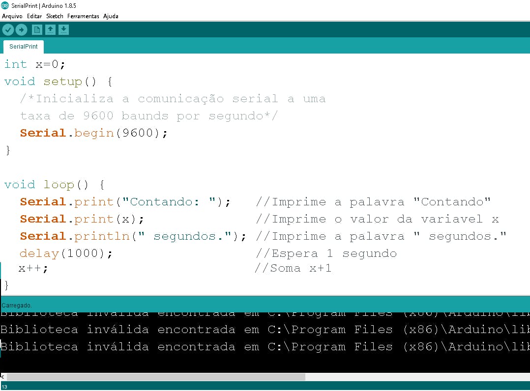Open the Ajuda menu

[x=110, y=16]
